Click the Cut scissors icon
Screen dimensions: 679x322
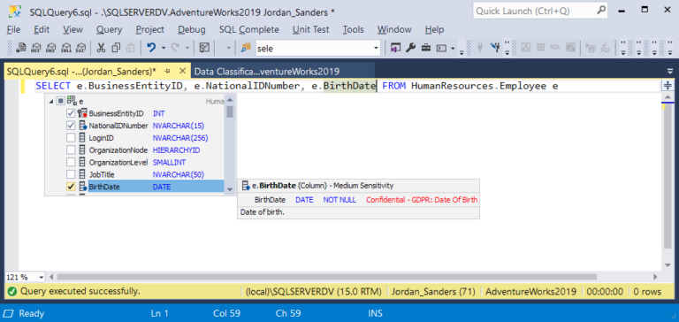101,48
